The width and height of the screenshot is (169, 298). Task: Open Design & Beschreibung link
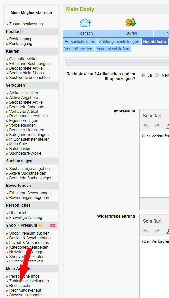tap(30, 238)
